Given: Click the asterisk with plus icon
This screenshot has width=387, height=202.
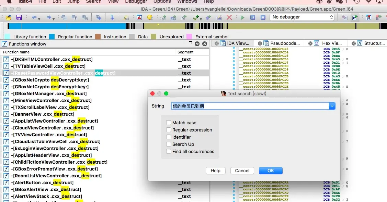Looking at the screenshot, I should 208,17.
